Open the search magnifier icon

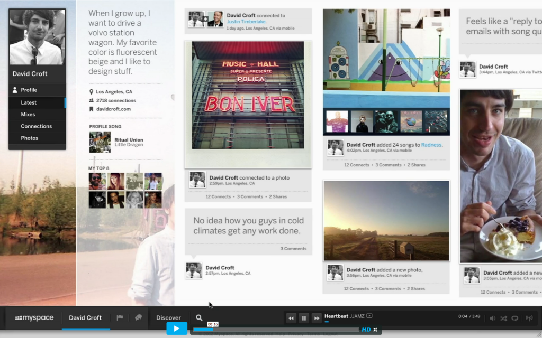coord(199,317)
